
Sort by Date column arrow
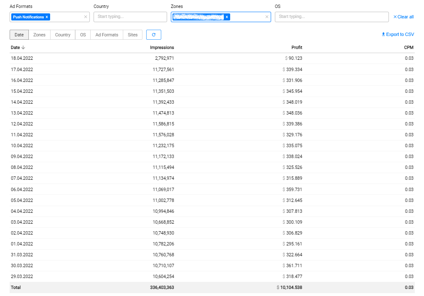pyautogui.click(x=23, y=48)
